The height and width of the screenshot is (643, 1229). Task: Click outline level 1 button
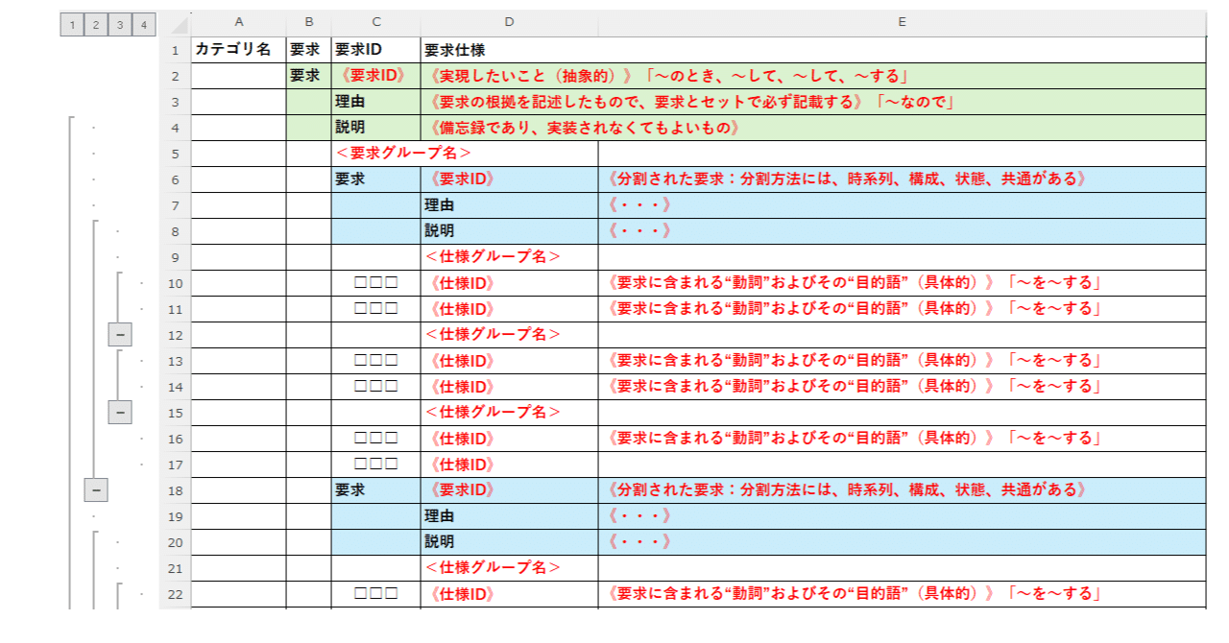[x=71, y=25]
